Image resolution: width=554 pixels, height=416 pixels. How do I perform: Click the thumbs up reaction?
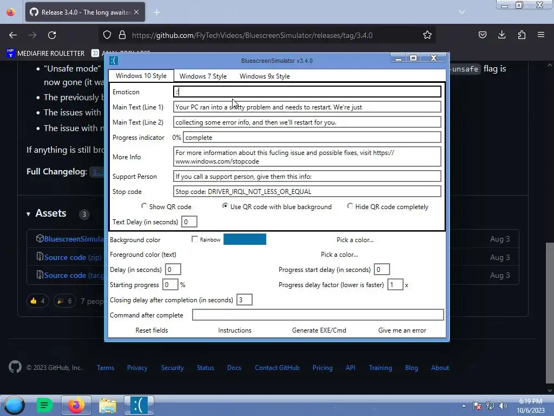tap(37, 301)
